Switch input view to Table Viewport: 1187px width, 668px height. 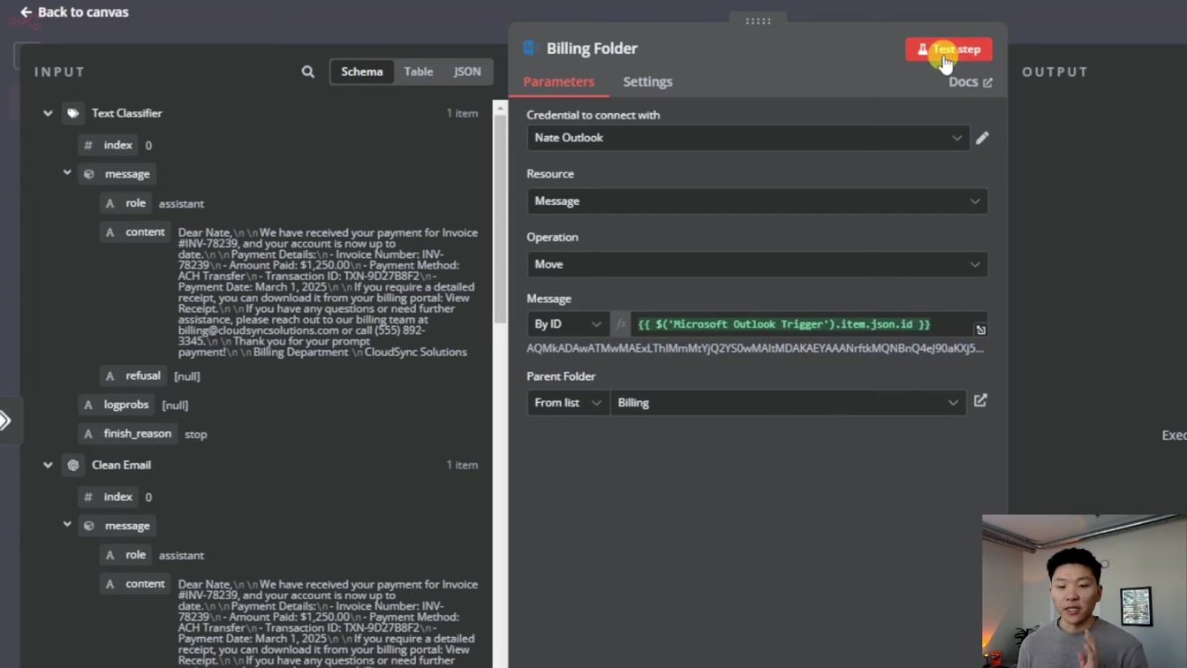pyautogui.click(x=419, y=72)
